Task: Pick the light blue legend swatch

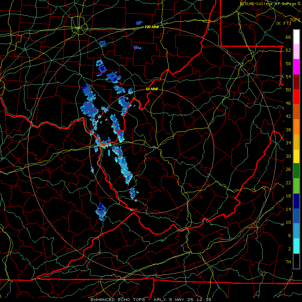Action: 296,231
